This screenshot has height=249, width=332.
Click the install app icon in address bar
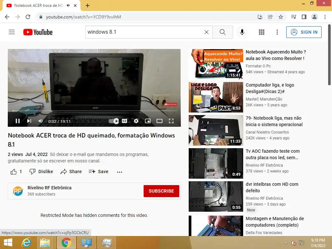coord(260,17)
